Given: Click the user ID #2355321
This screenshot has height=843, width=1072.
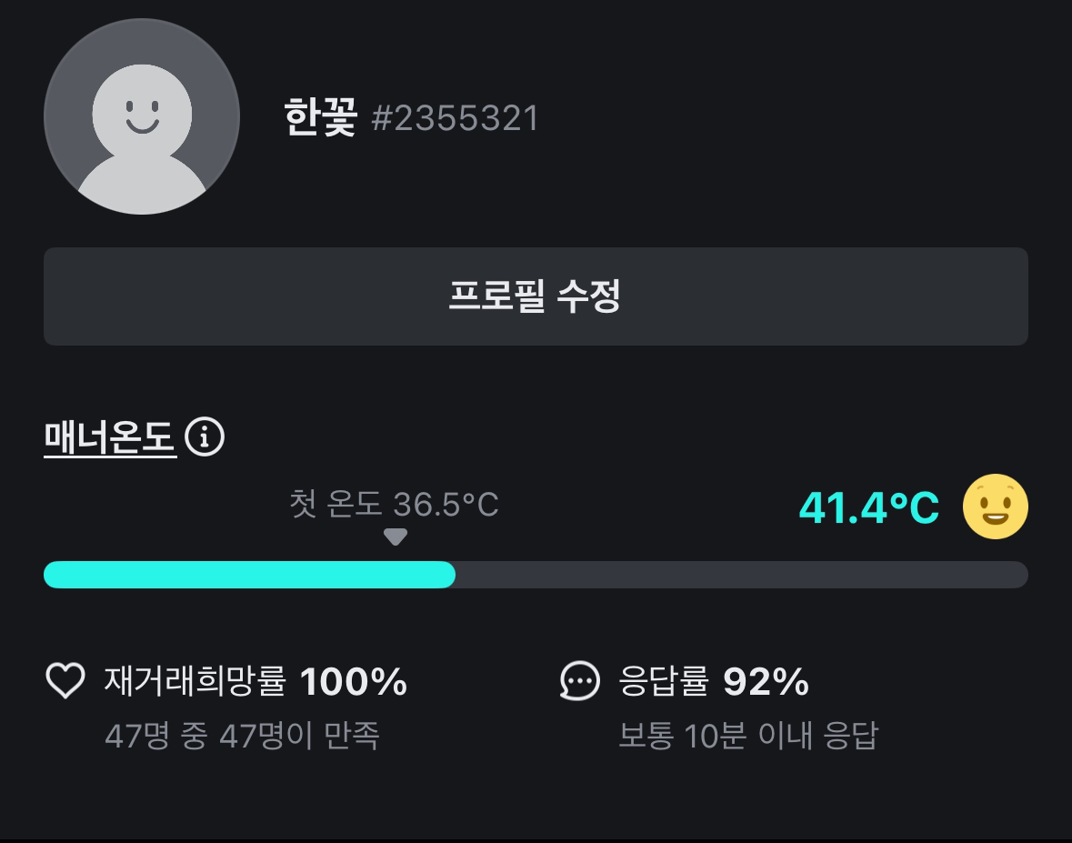Looking at the screenshot, I should coord(456,118).
